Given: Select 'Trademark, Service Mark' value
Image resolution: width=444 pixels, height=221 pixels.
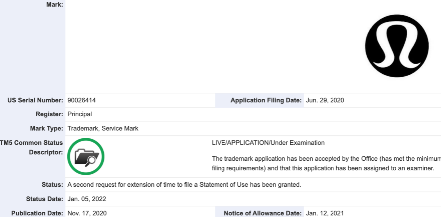Looking at the screenshot, I should tap(103, 128).
